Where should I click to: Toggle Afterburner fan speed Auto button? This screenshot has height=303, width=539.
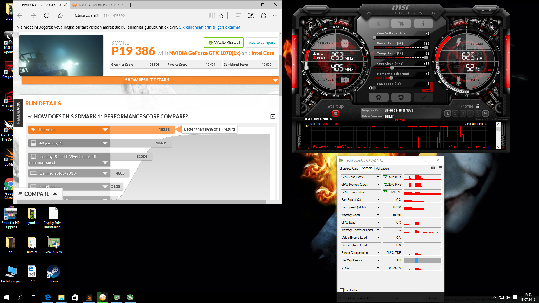[429, 91]
